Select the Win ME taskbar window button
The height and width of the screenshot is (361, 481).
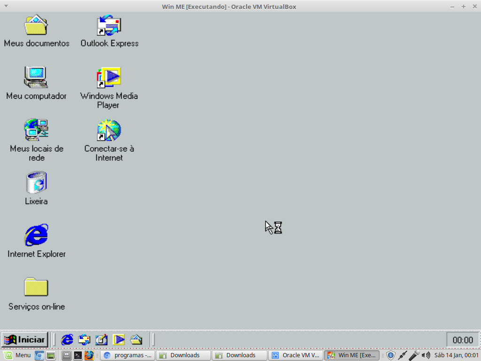(x=351, y=355)
